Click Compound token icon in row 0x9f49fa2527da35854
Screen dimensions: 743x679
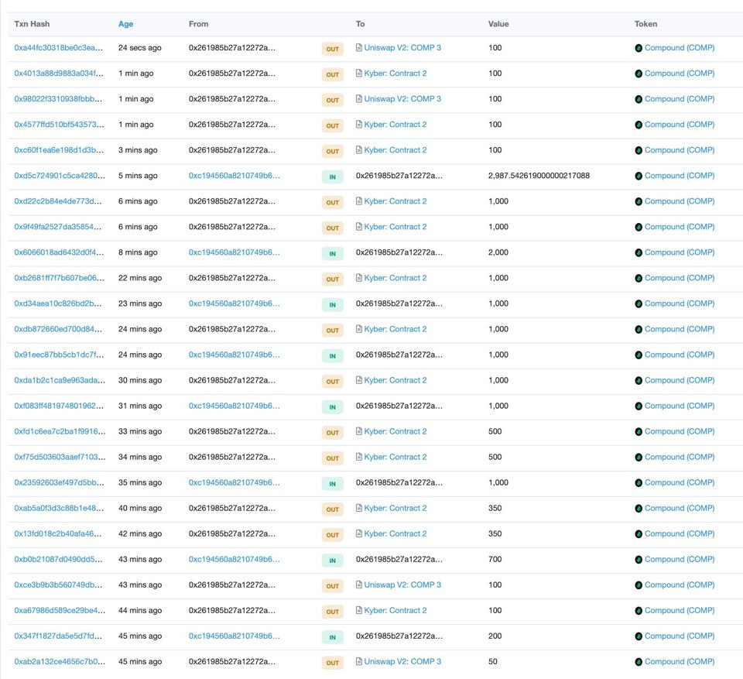(x=639, y=227)
